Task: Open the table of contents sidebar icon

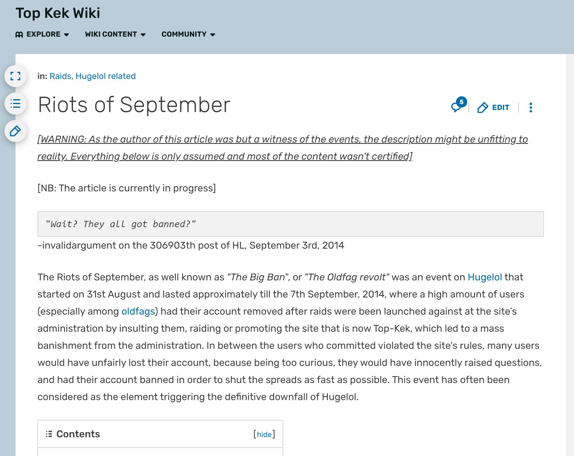Action: pyautogui.click(x=15, y=103)
